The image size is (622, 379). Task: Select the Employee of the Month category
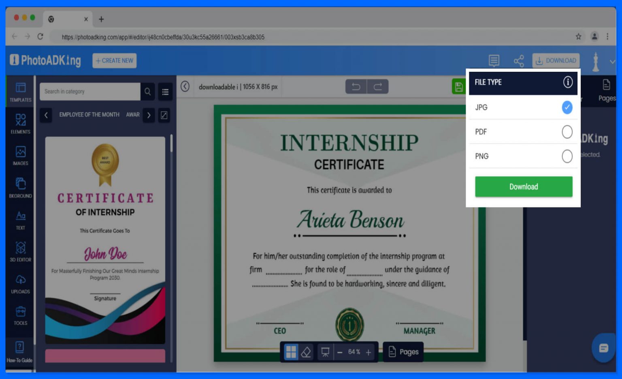point(89,115)
